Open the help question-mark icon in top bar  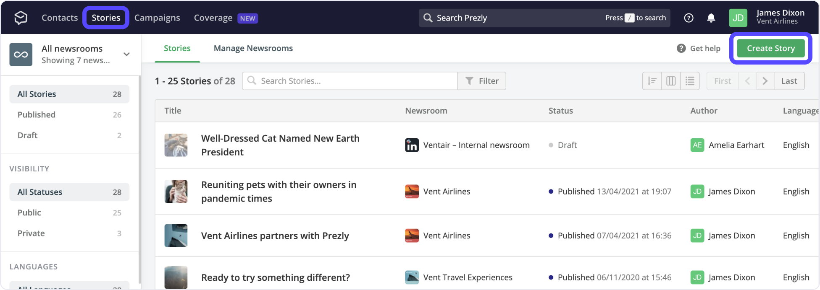[689, 18]
